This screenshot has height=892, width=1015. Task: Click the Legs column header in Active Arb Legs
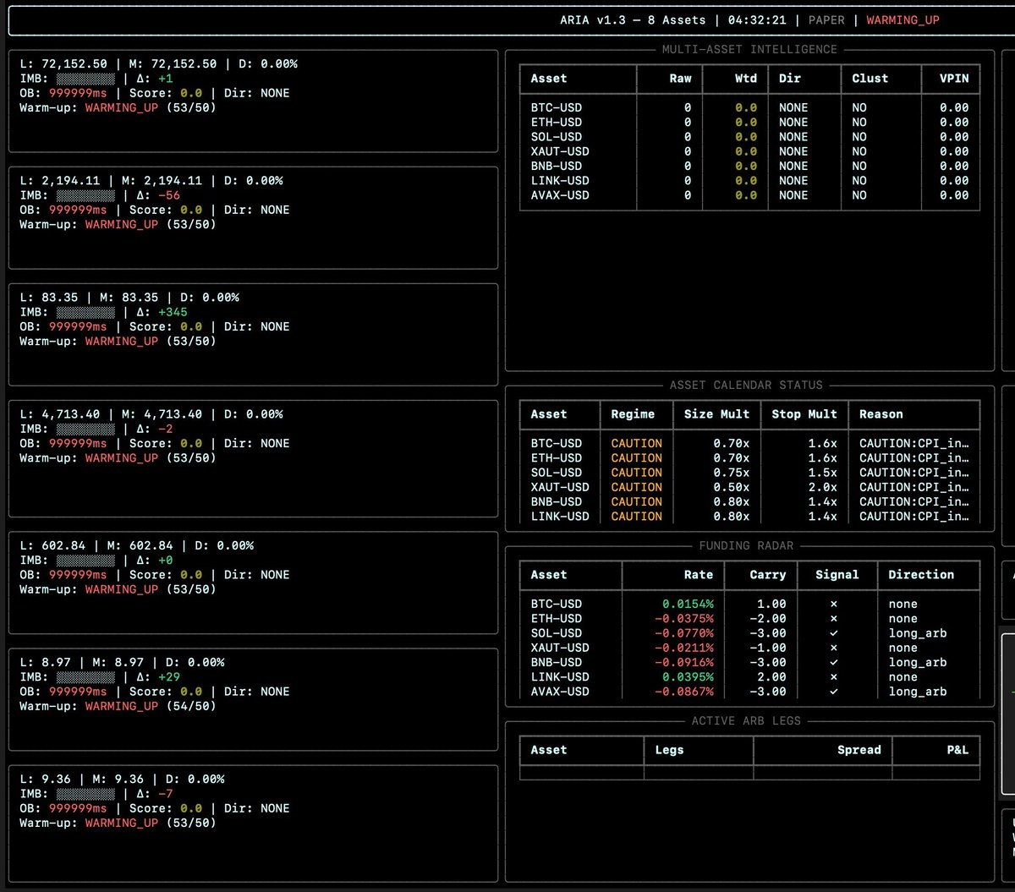669,750
